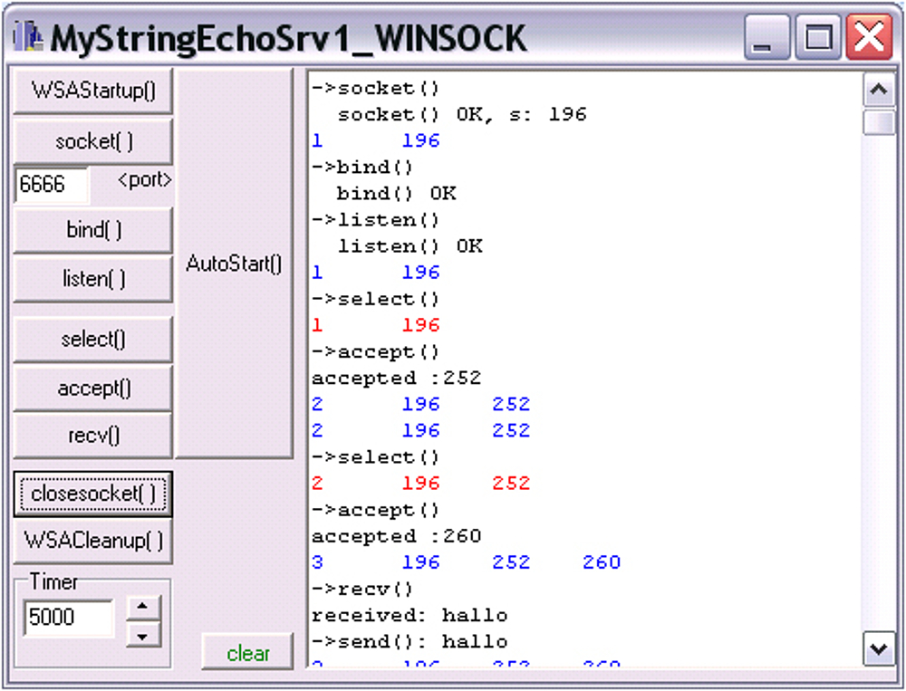The height and width of the screenshot is (691, 906).
Task: Focus the Timer value field showing 5000
Action: click(68, 617)
